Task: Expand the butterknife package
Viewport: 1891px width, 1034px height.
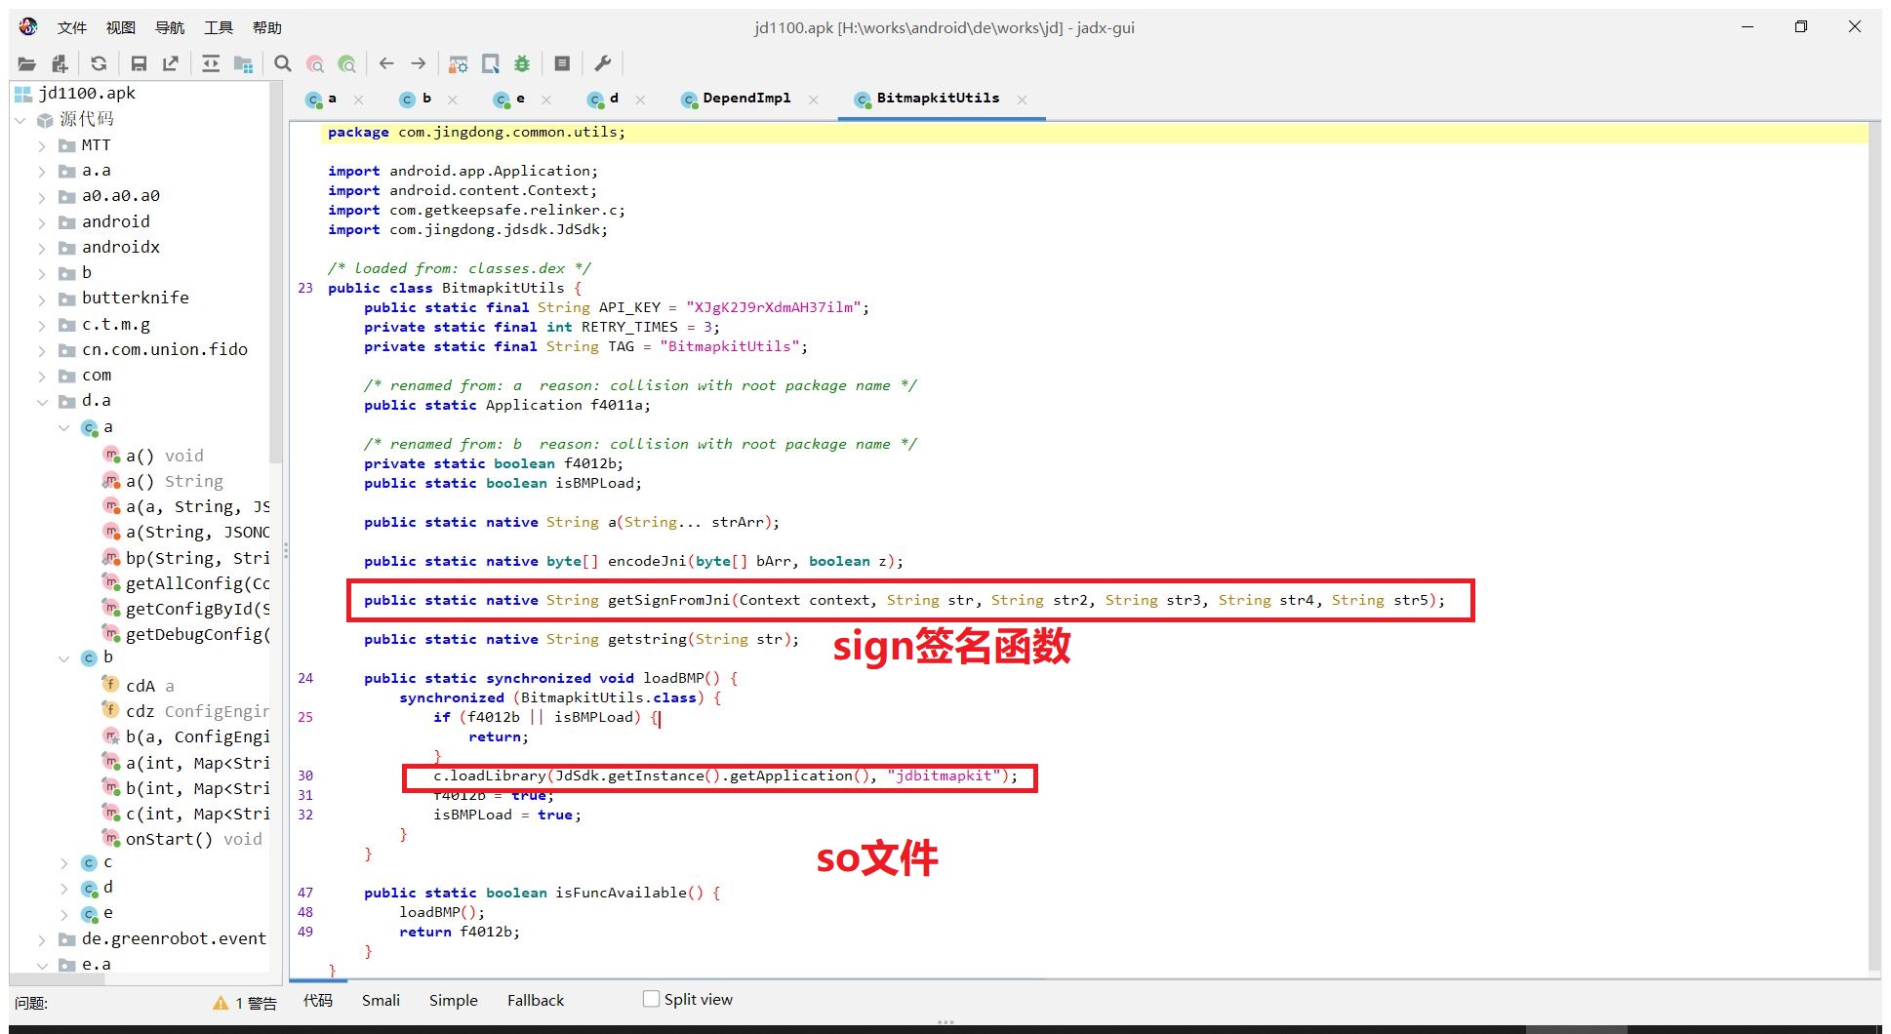Action: [x=42, y=298]
